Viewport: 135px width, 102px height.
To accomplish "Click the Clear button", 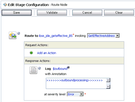I will [x=119, y=13].
